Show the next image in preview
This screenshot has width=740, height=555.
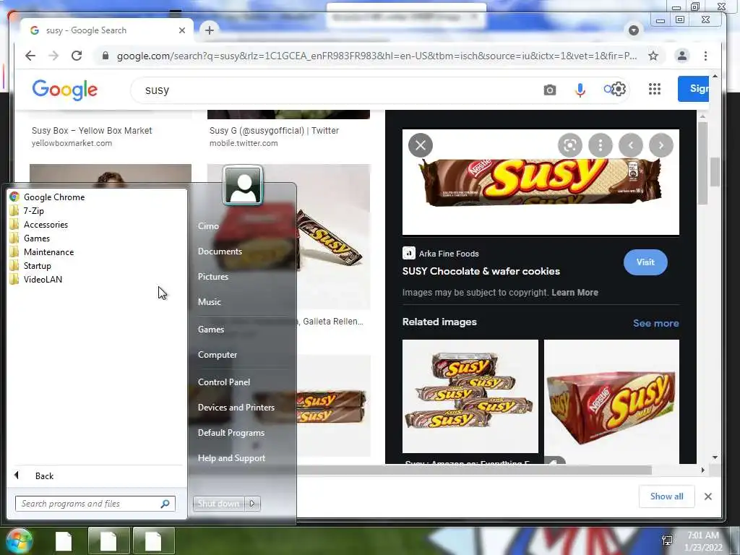tap(661, 145)
